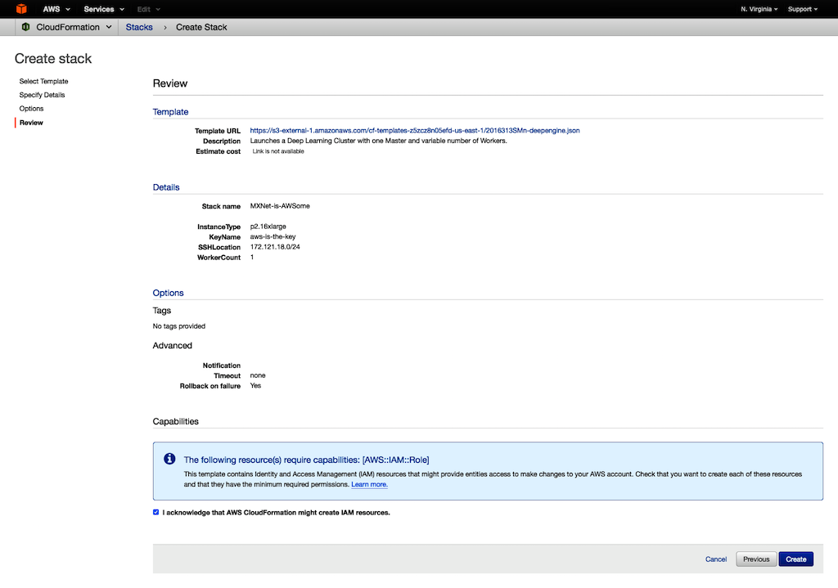The height and width of the screenshot is (588, 838).
Task: Click SSHLocation value 172.121.18.0/24
Action: click(x=275, y=247)
